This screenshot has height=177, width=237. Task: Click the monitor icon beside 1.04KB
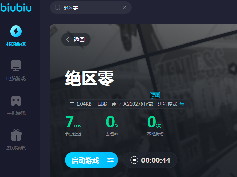pyautogui.click(x=72, y=104)
